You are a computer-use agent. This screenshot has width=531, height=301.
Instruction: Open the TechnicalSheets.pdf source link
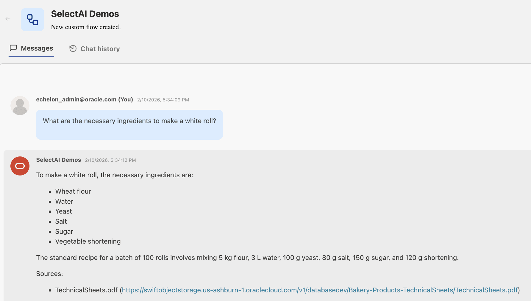point(320,290)
